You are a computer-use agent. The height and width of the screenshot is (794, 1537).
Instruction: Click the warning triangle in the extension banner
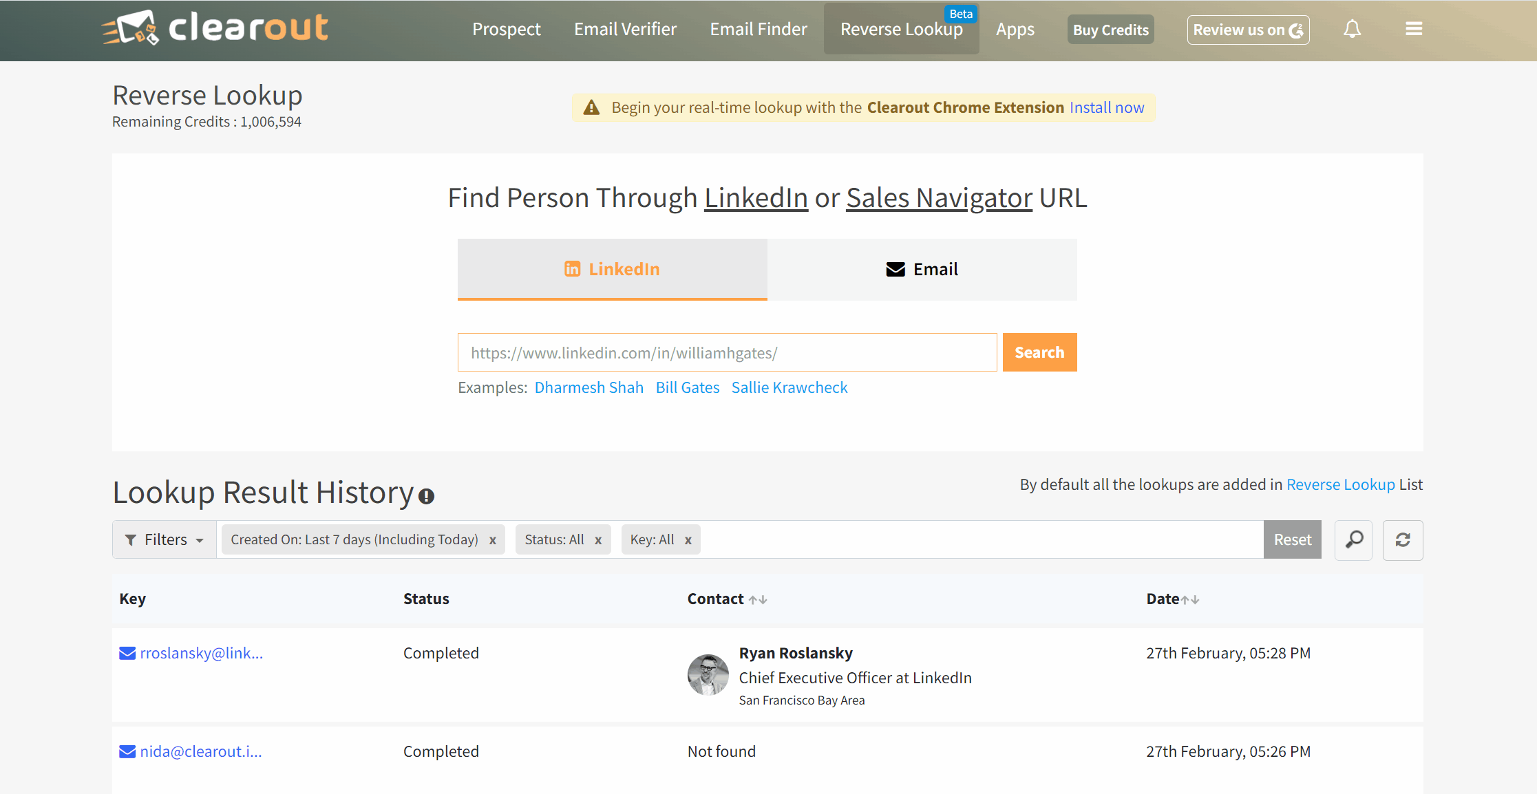(592, 107)
